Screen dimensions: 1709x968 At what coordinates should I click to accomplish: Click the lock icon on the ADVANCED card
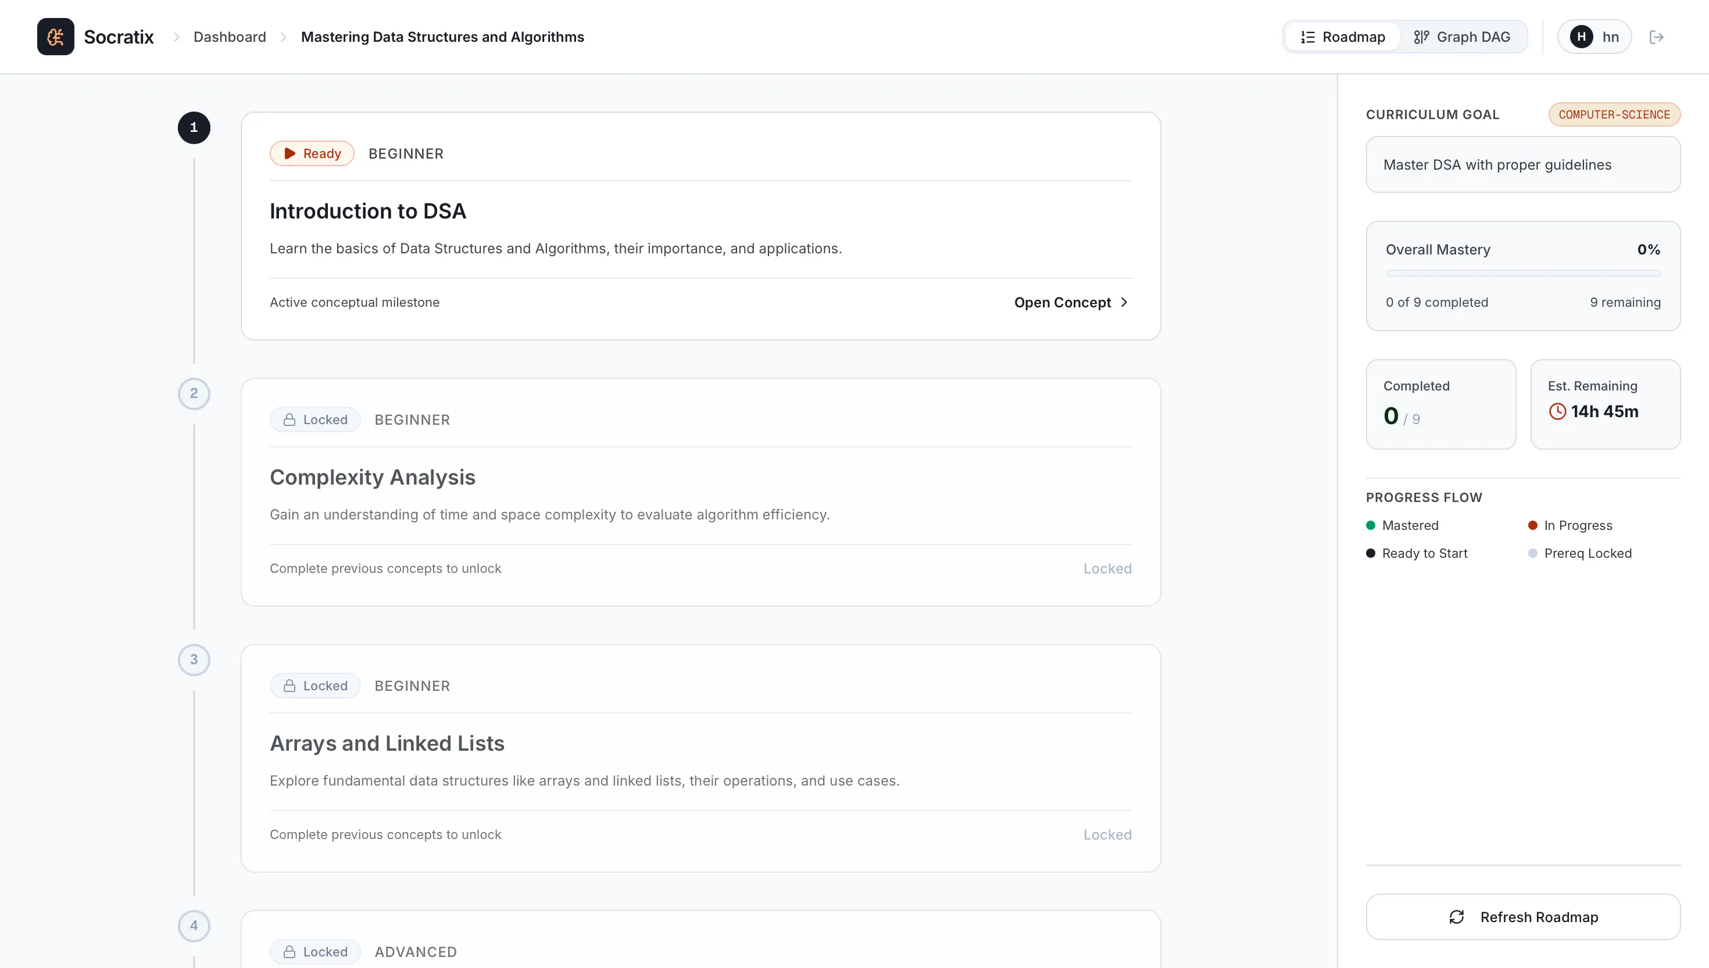point(289,951)
